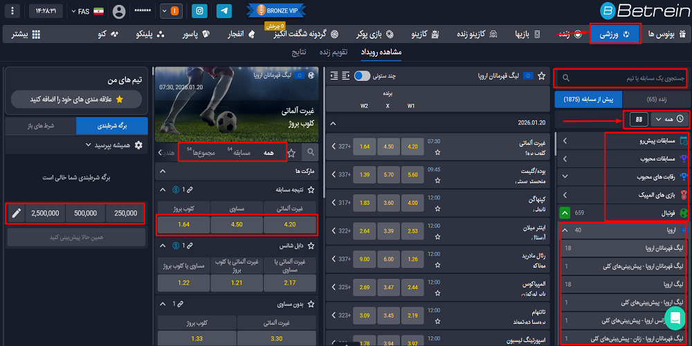The width and height of the screenshot is (692, 346).
Task: Favorite the لیگ قهرمانان اروپا league star
Action: tap(543, 75)
